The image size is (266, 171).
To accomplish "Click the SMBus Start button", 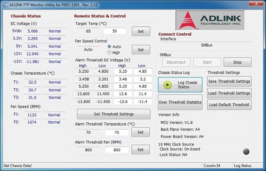I will [x=207, y=62].
